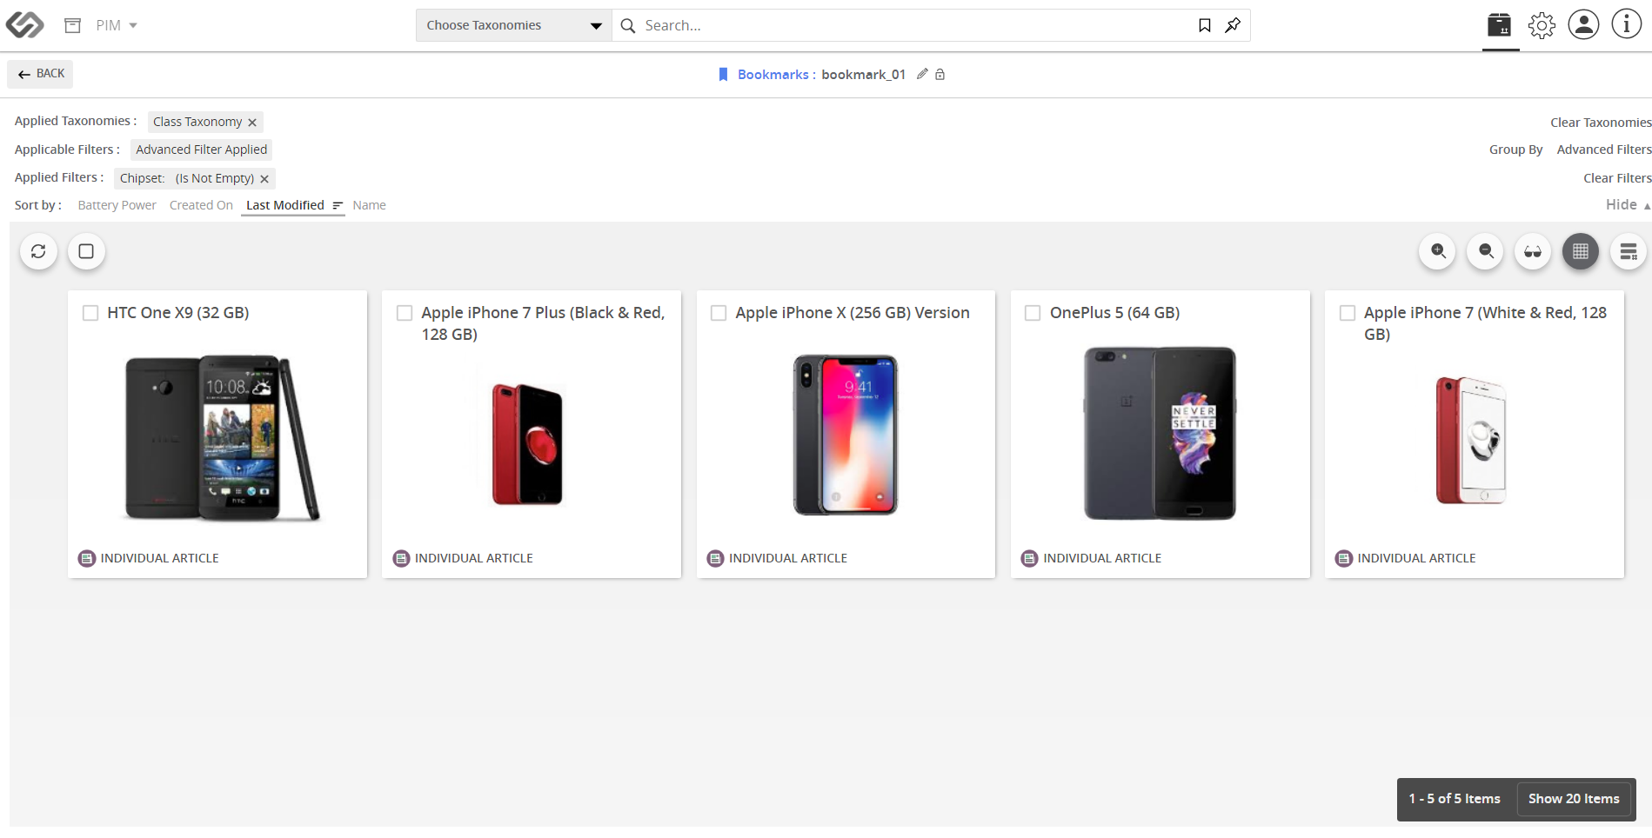1652x838 pixels.
Task: Click Individual Article icon on iPhone X card
Action: tap(715, 558)
